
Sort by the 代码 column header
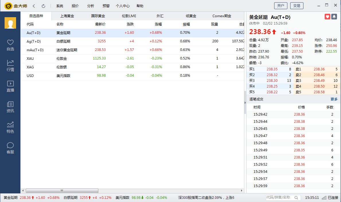click(x=30, y=24)
